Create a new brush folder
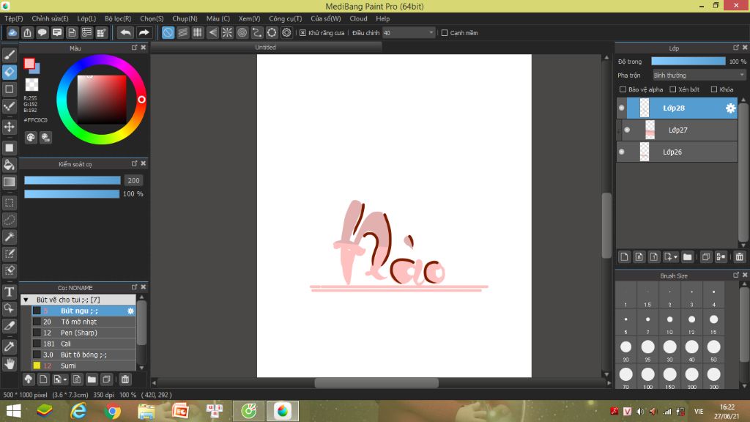750x422 pixels. (92, 380)
